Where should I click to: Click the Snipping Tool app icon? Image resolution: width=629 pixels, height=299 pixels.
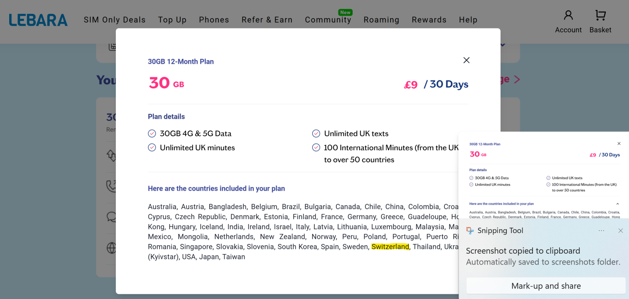(470, 230)
